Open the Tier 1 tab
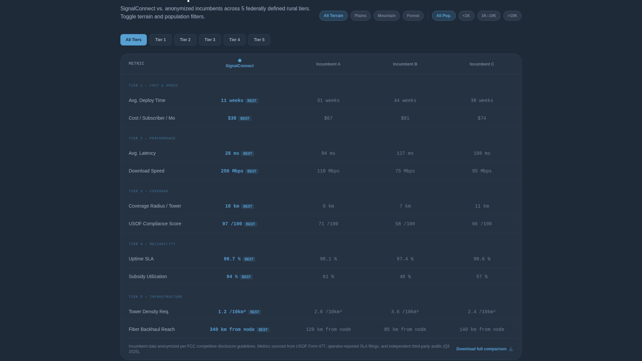The image size is (642, 361). pos(160,40)
